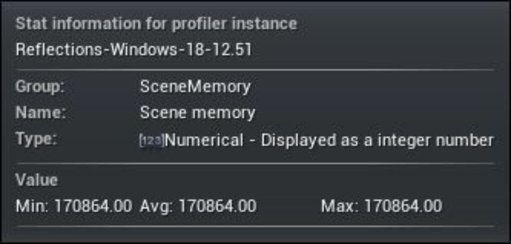Click the 'Displayed as a integer number' text
Screen dimensions: 511x244
(x=377, y=140)
